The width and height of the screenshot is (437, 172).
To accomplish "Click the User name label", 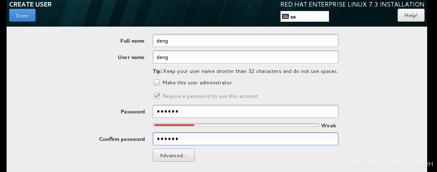I will coord(131,57).
